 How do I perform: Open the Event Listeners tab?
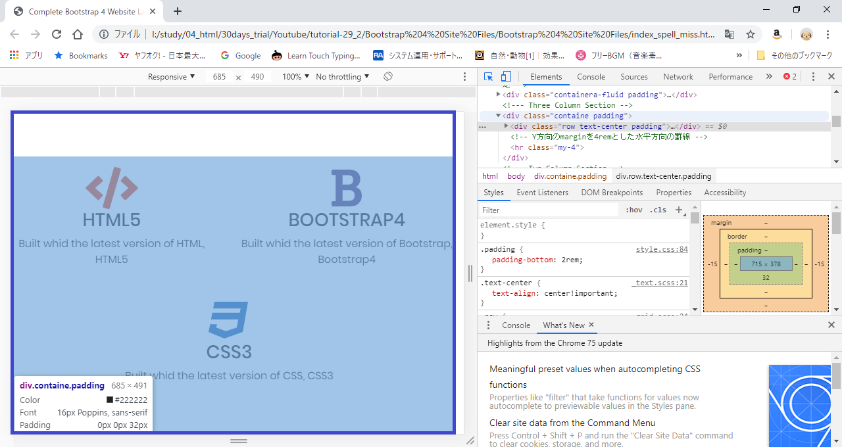542,193
